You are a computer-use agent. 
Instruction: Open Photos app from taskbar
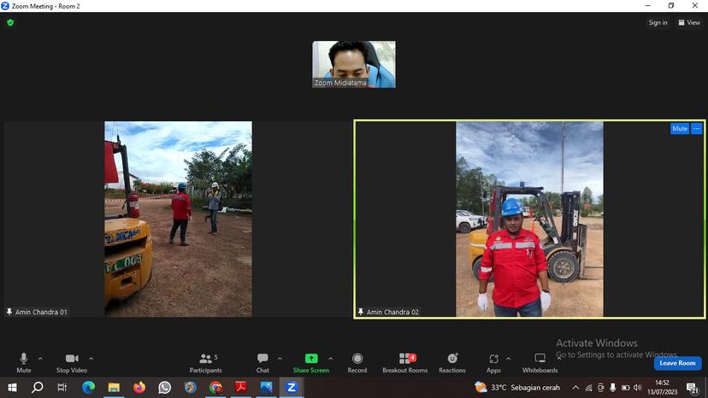[x=267, y=387]
